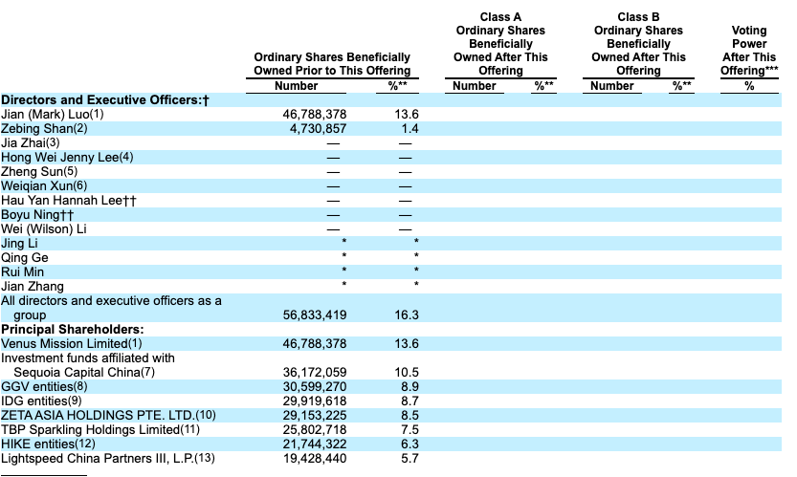
Task: Click the name Jian (Mark) Luo(1)
Action: click(52, 115)
